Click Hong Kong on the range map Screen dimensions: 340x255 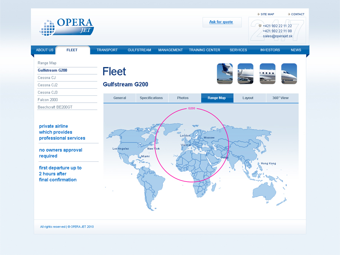click(268, 163)
